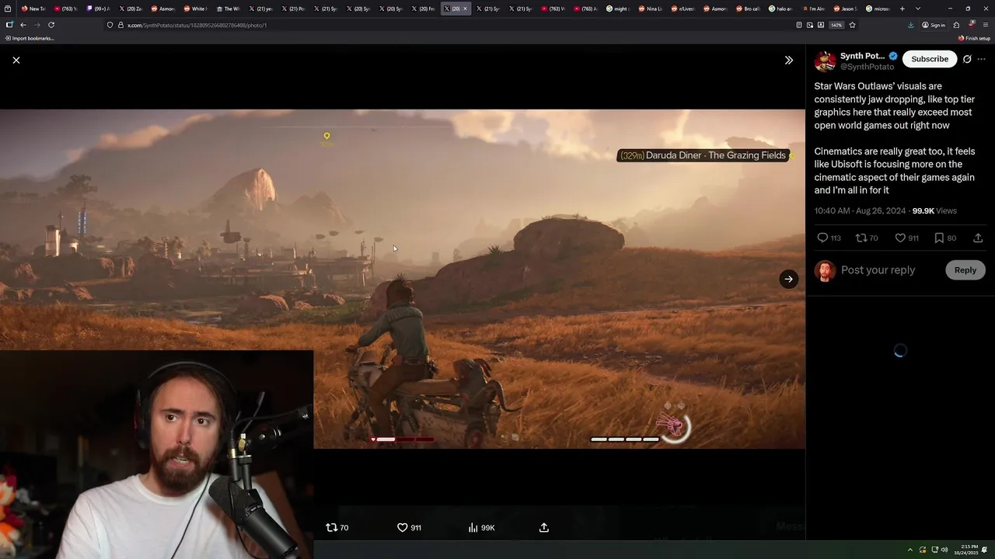Open the @SynthPotato handle link
Image resolution: width=995 pixels, height=559 pixels.
click(x=867, y=67)
